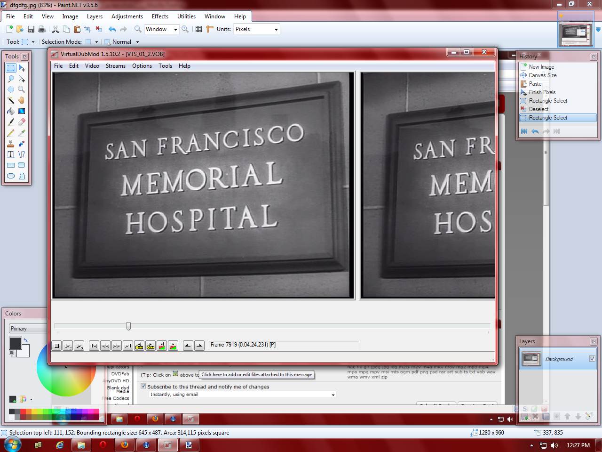Click the Cut scissors icon
The height and width of the screenshot is (452, 602).
[55, 29]
